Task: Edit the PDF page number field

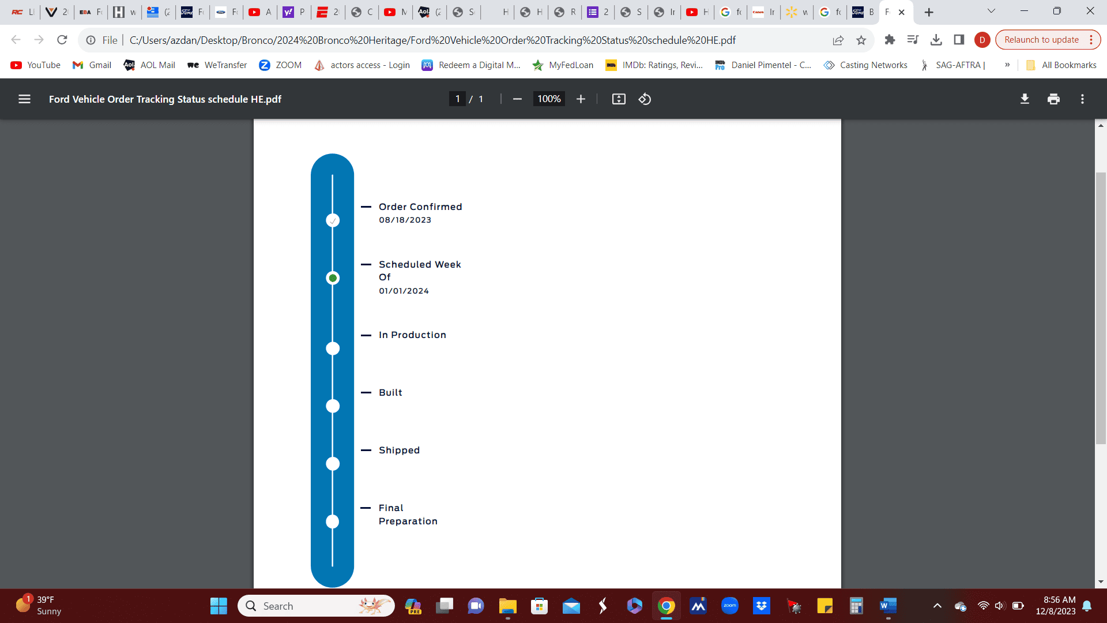Action: [457, 99]
